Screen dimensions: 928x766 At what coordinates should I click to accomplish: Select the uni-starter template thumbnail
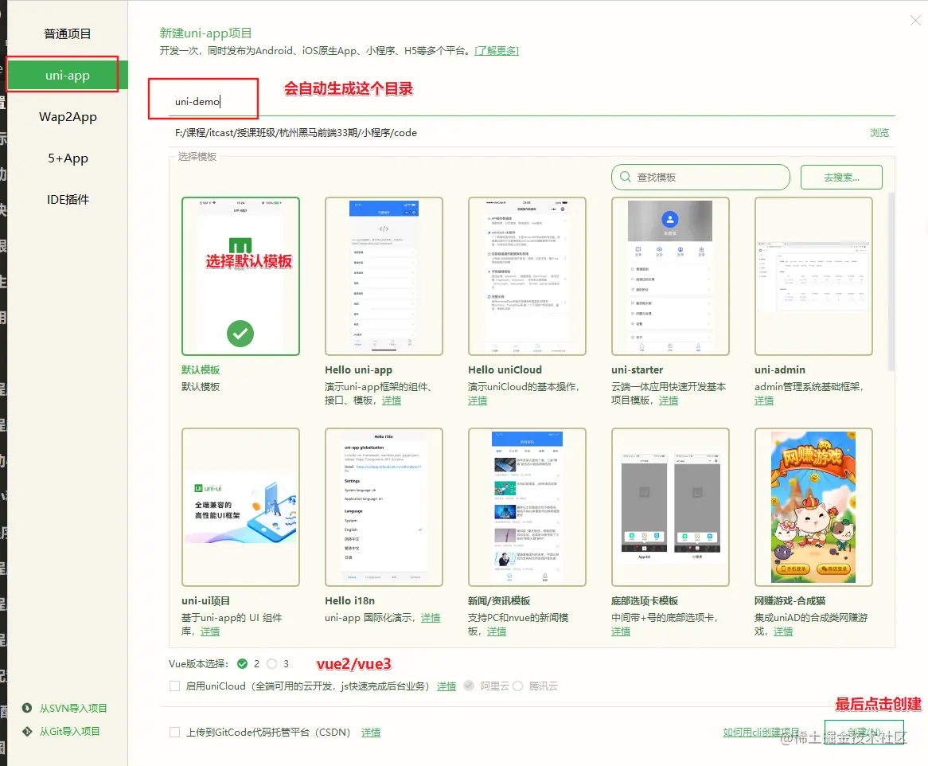pos(670,276)
